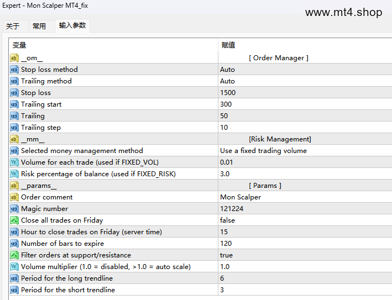Click the integer icon beside Trailing row
The width and height of the screenshot is (392, 300).
point(14,116)
